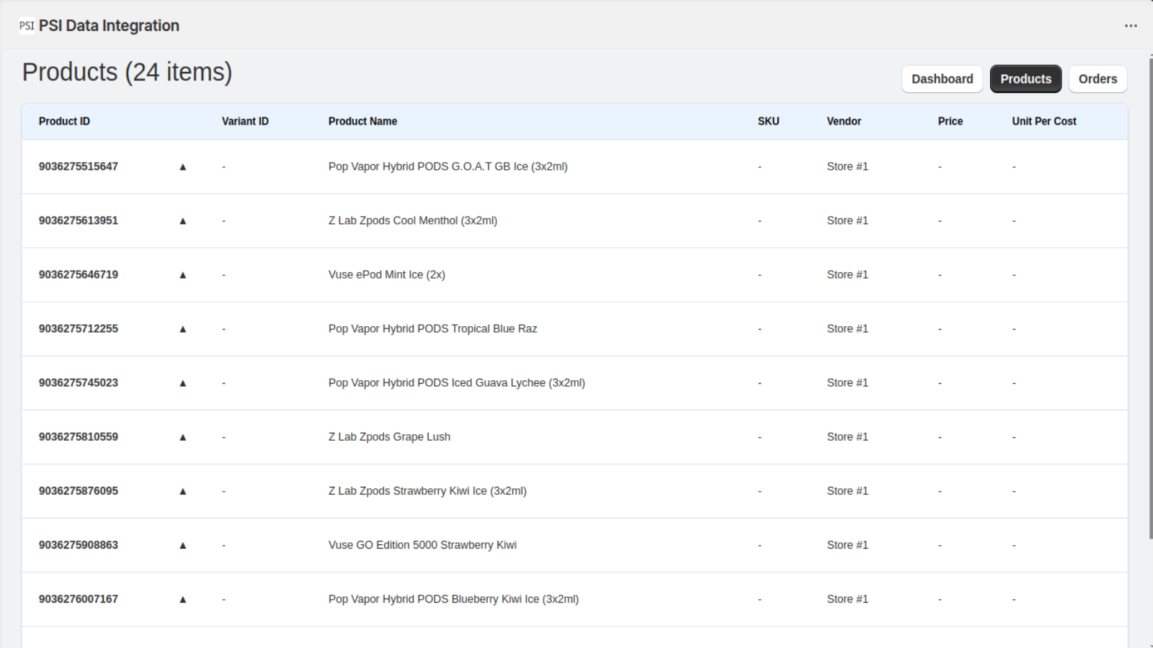Select the Products tab
Screen dimensions: 1153x648
tap(1025, 79)
